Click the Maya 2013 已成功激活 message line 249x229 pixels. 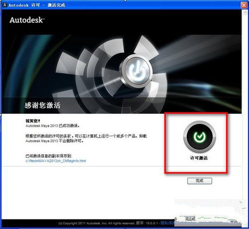[x=52, y=126]
